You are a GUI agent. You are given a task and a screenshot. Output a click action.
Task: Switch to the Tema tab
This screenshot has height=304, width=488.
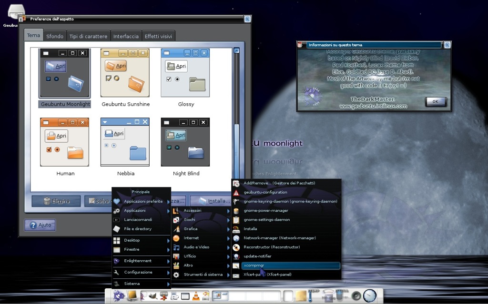(34, 35)
